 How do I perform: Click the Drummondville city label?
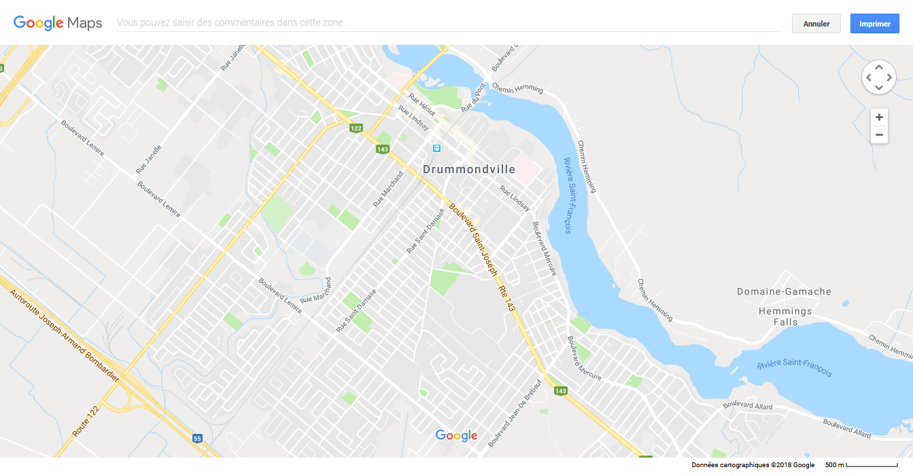(469, 169)
